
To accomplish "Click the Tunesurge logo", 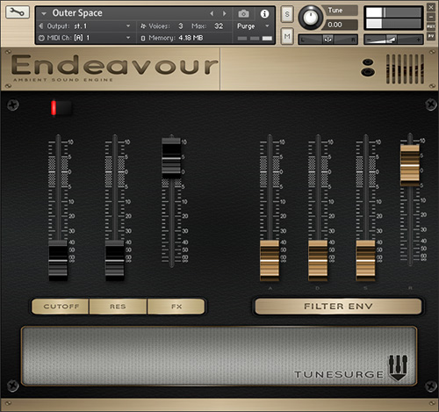I will coord(351,369).
